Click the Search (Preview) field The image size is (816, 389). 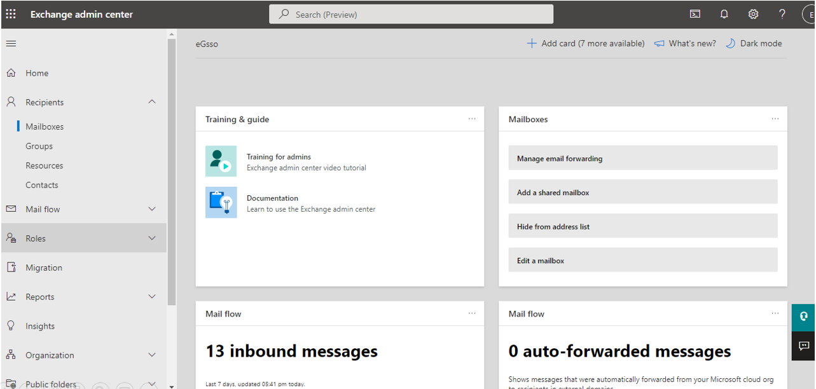pos(411,14)
